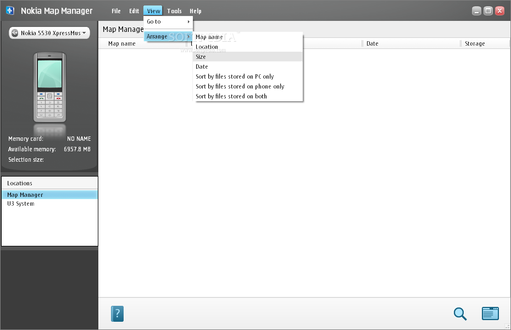Choose Sort by files stored on phone only
The image size is (511, 330).
248,86
